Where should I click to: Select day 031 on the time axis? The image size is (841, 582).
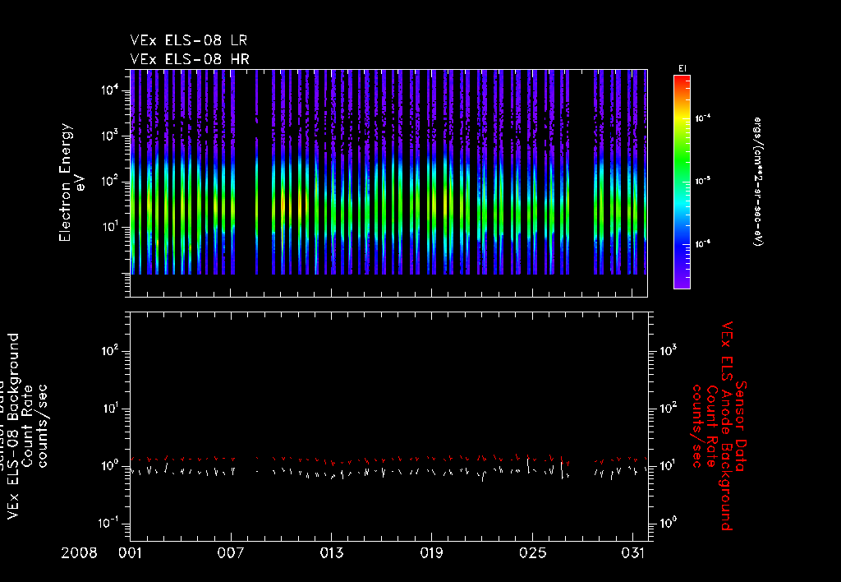click(x=633, y=552)
